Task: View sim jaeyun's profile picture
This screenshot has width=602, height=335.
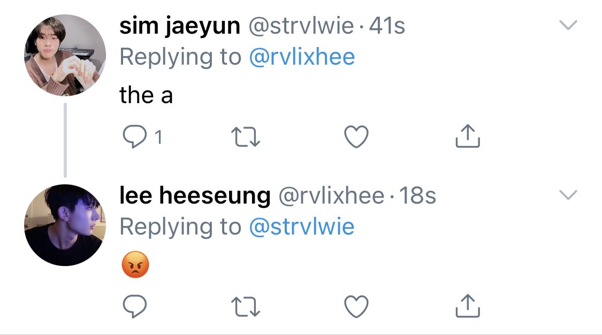Action: click(x=65, y=55)
